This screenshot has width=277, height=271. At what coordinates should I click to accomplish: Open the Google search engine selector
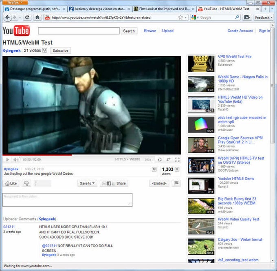tap(195, 18)
